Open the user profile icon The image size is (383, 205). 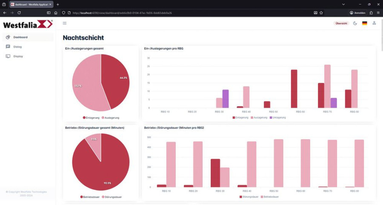[x=374, y=23]
